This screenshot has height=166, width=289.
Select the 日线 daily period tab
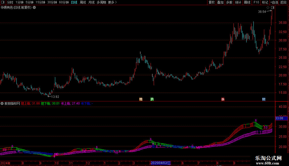click(74, 2)
